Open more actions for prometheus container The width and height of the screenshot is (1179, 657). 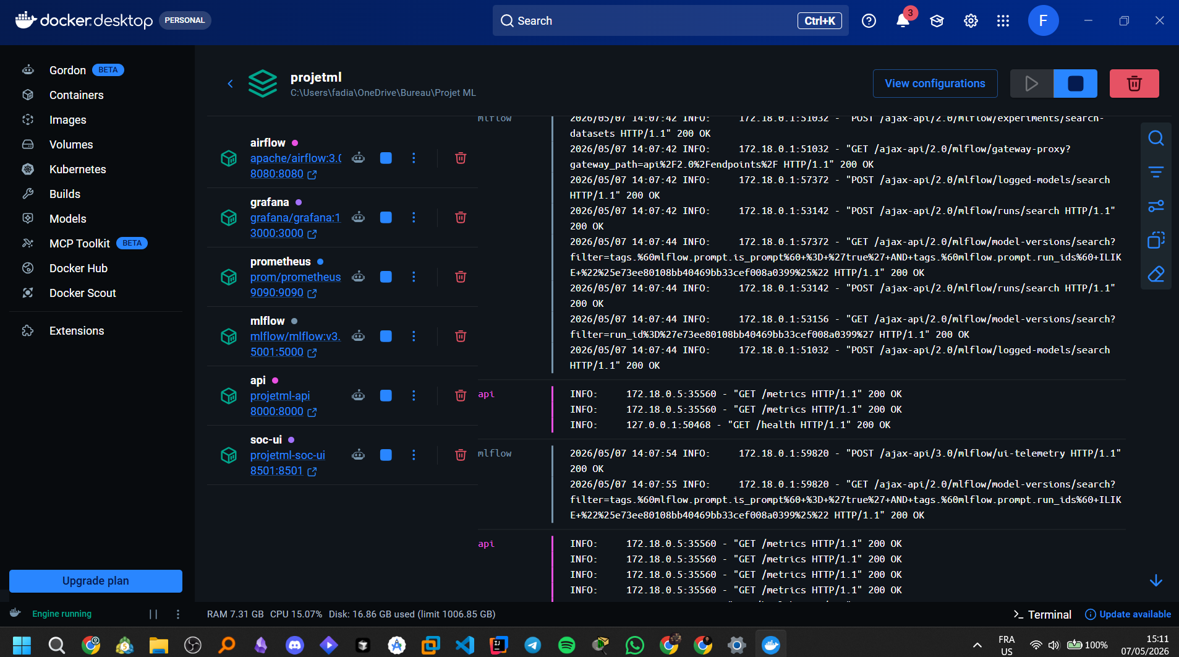[x=414, y=277]
